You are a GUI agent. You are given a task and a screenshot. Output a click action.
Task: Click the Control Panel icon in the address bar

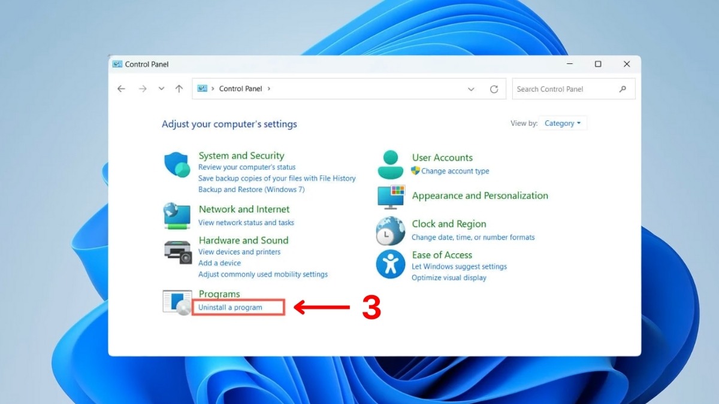point(203,88)
